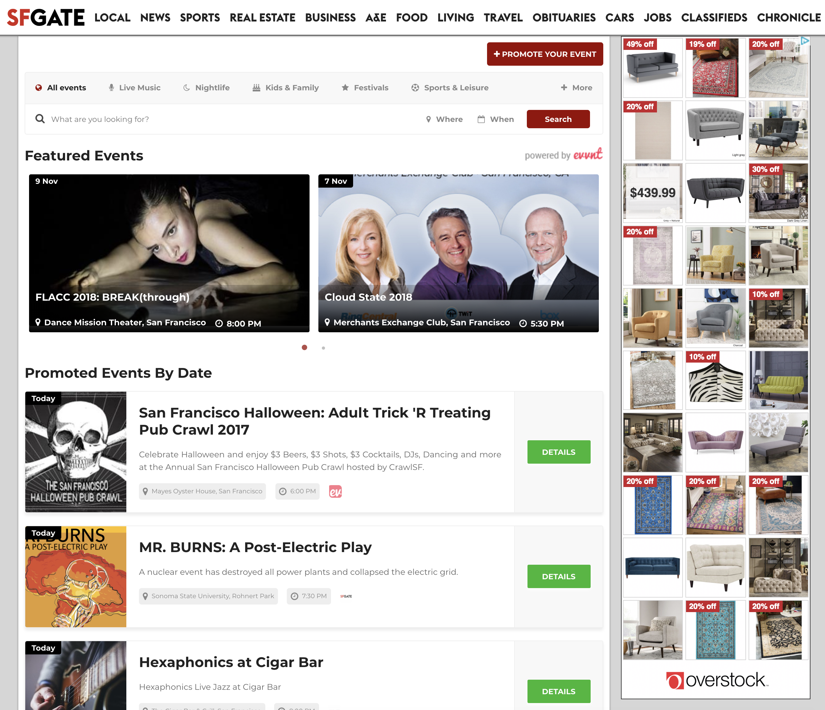Go to the JOBS section

pyautogui.click(x=657, y=17)
